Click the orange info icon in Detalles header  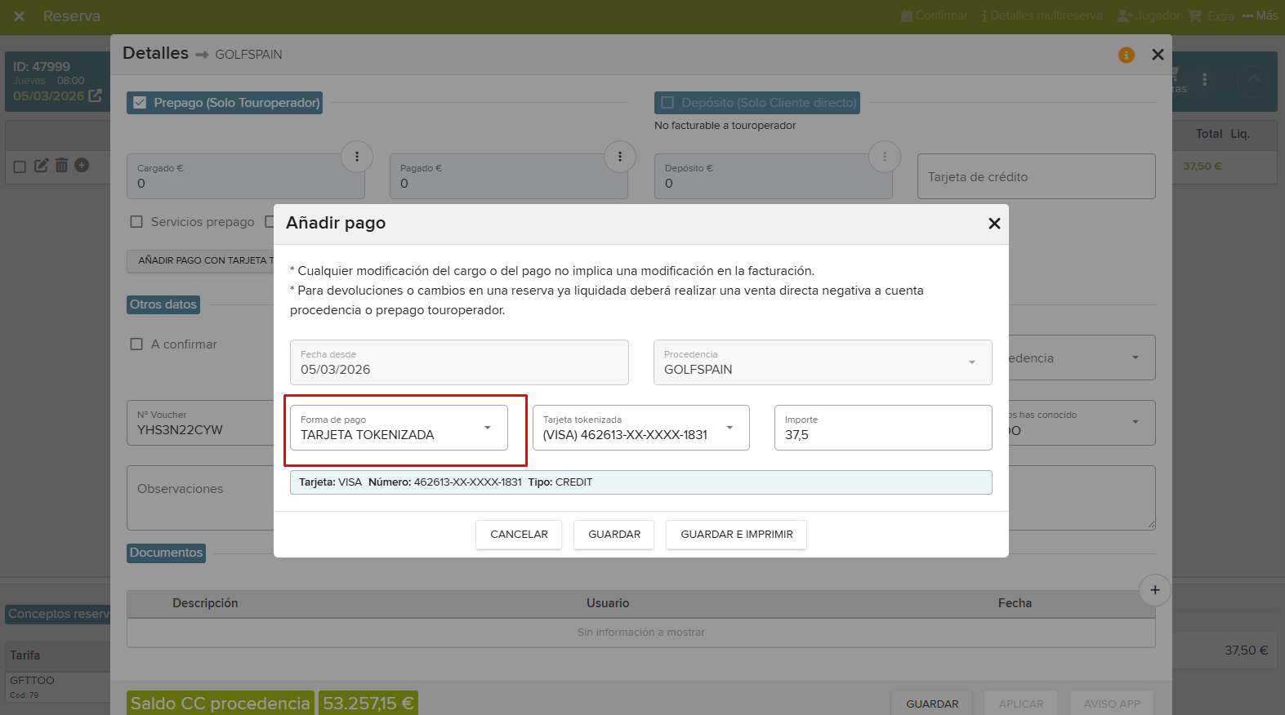pos(1127,55)
